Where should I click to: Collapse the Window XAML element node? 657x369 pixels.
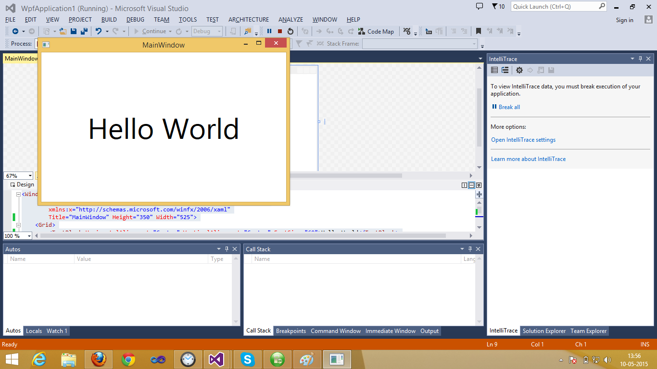tap(18, 195)
